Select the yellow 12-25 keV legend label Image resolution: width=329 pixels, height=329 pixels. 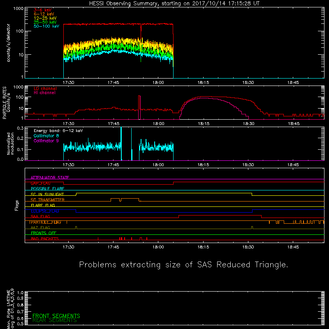click(45, 18)
